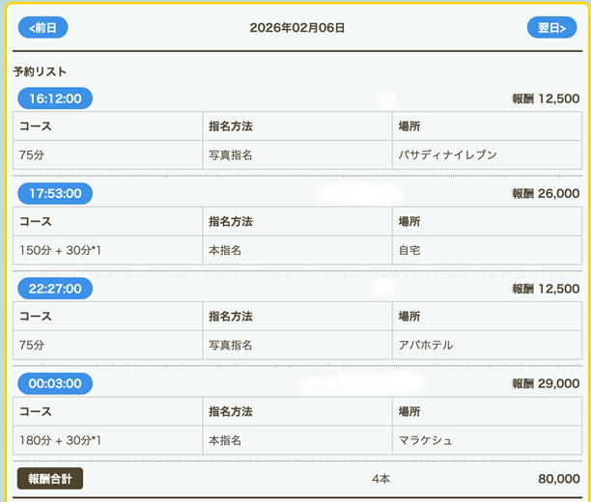Click the 報酬 29,000 amount

pyautogui.click(x=546, y=384)
